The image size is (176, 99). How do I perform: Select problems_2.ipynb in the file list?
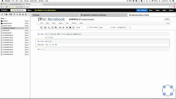9,28
